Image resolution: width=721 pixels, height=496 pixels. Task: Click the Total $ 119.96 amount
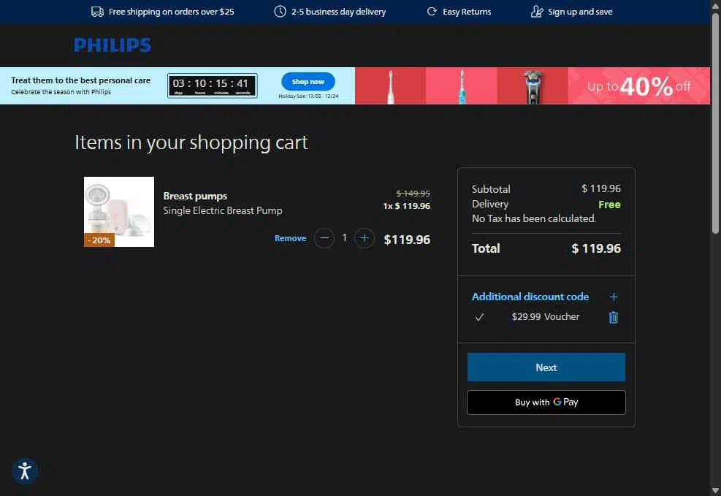point(596,248)
